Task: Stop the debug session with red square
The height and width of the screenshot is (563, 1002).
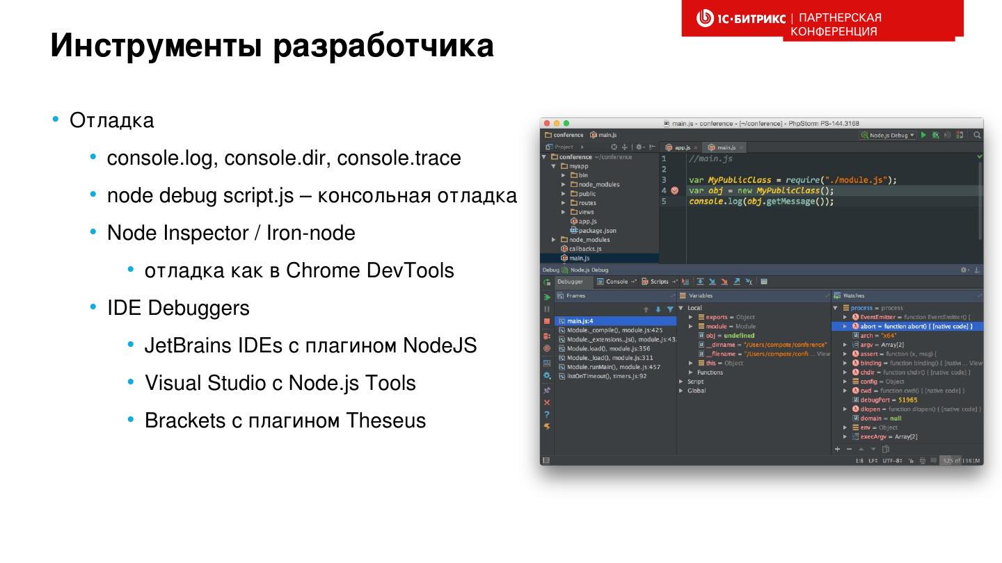Action: pos(547,321)
